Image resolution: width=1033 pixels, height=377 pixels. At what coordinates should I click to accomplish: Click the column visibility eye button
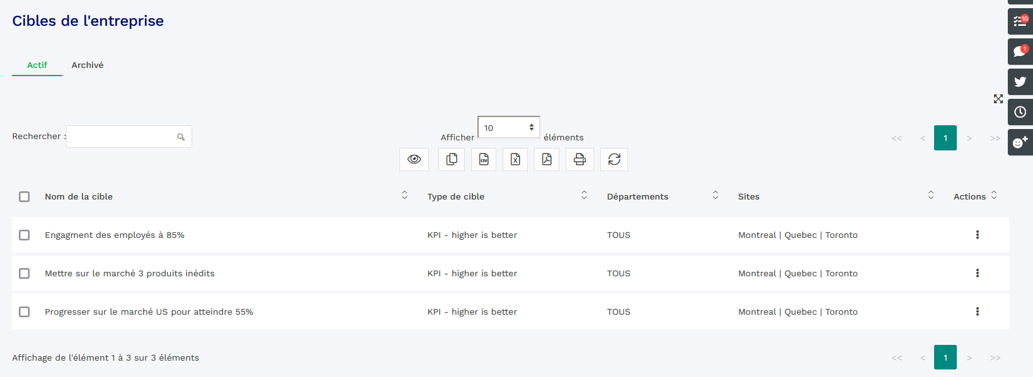coord(414,159)
